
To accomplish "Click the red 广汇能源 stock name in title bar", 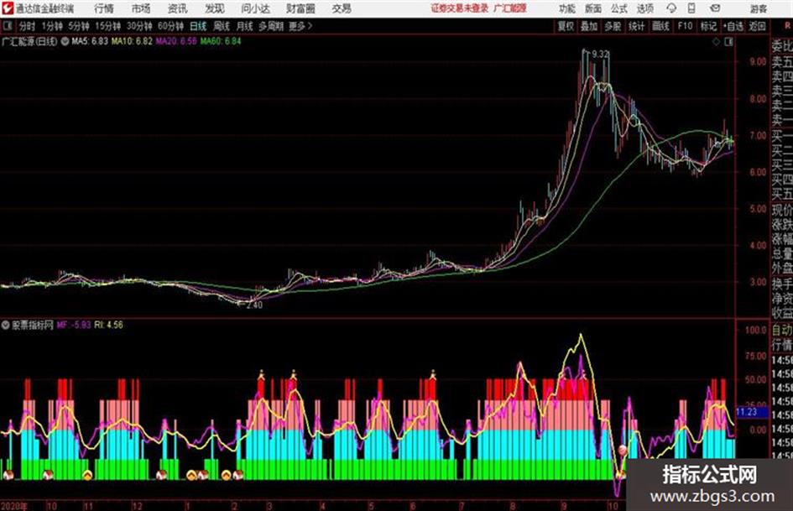I will (x=510, y=8).
